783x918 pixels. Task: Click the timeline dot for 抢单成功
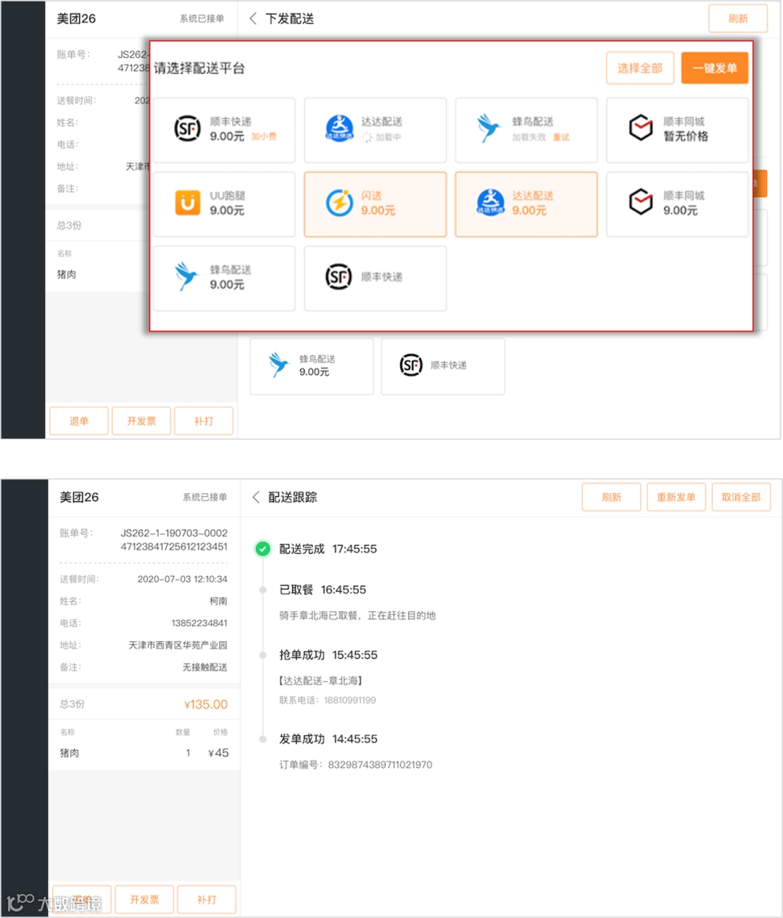point(262,656)
